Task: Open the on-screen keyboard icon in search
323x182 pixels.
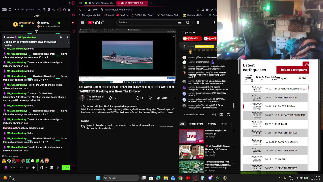Action: 180,22
